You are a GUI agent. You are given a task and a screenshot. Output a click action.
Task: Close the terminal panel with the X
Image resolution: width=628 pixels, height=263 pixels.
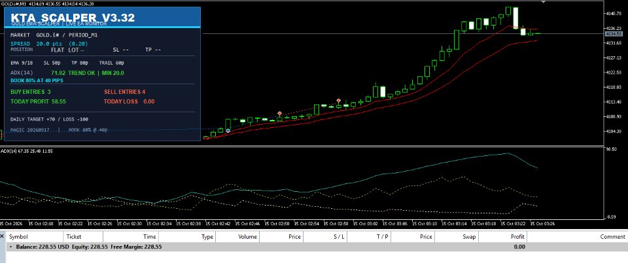[x=3, y=236]
